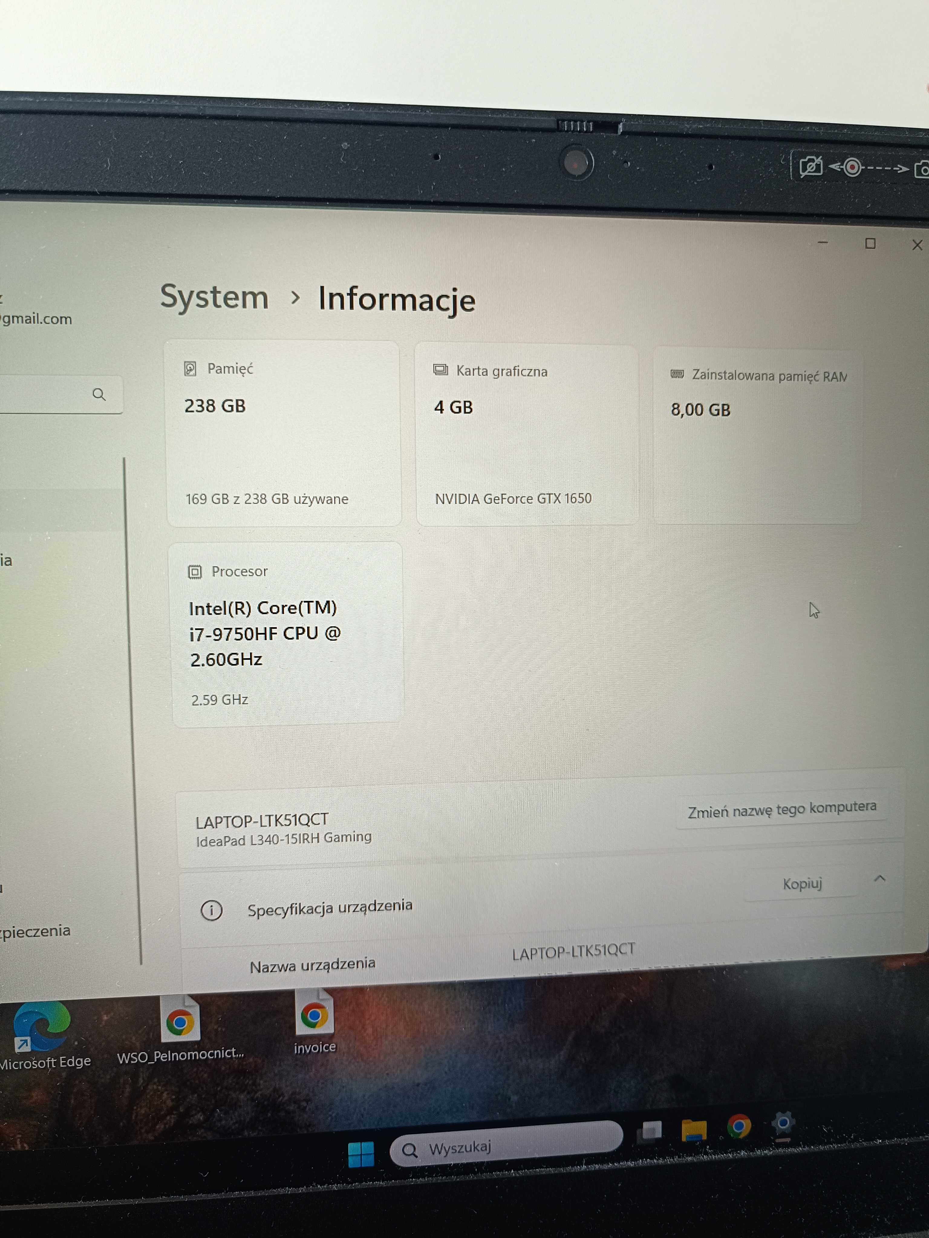Open Task View on the taskbar
Viewport: 929px width, 1238px height.
pyautogui.click(x=650, y=1131)
